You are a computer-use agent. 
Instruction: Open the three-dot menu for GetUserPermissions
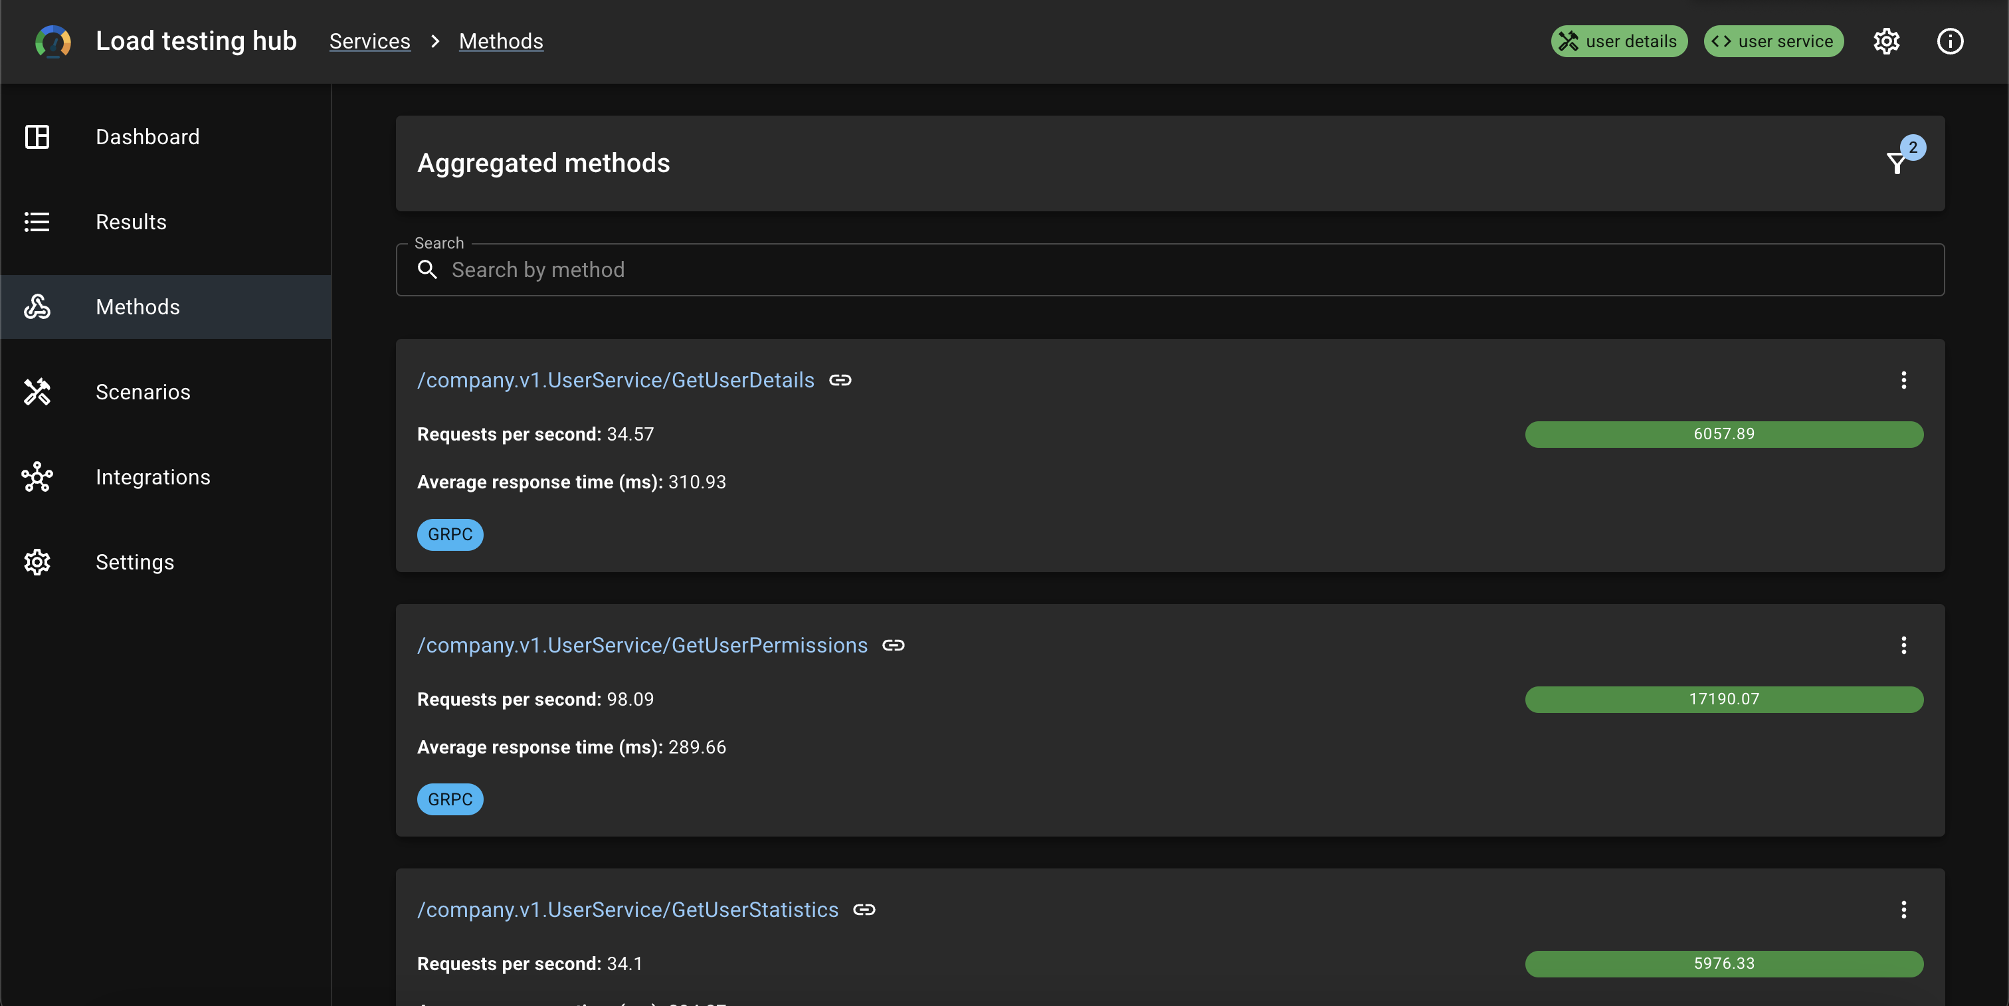pos(1903,645)
